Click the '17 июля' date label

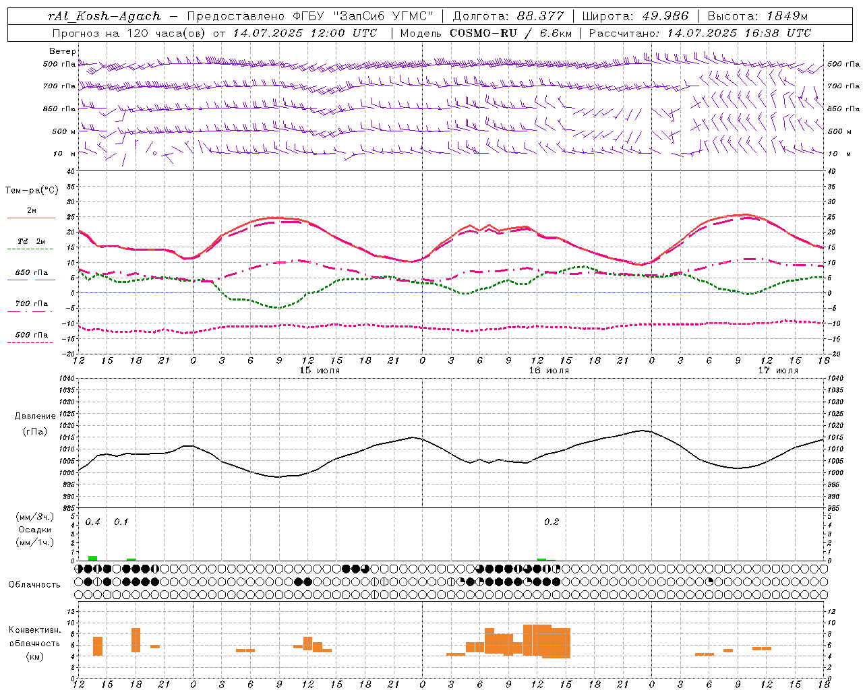pyautogui.click(x=778, y=371)
